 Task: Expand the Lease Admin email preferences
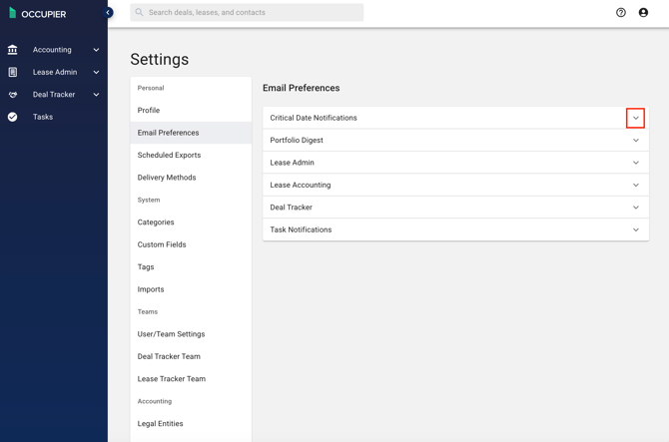click(636, 163)
